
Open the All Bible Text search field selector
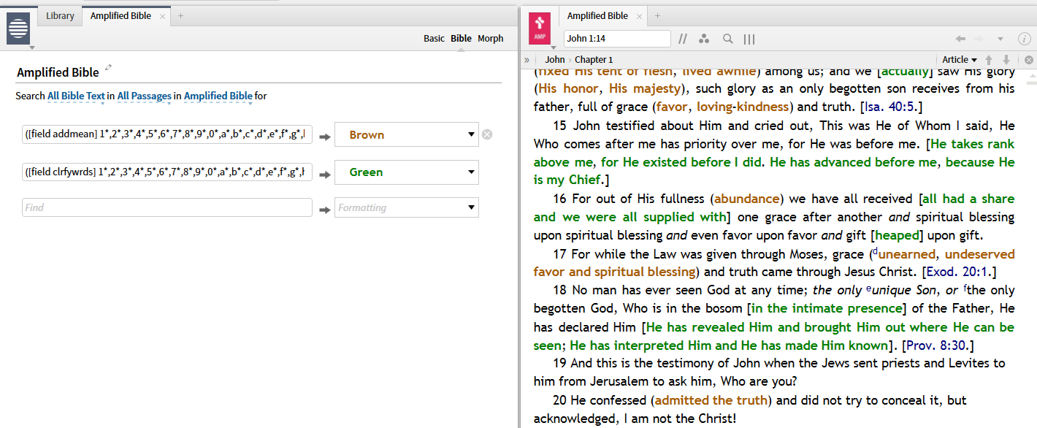(x=76, y=96)
